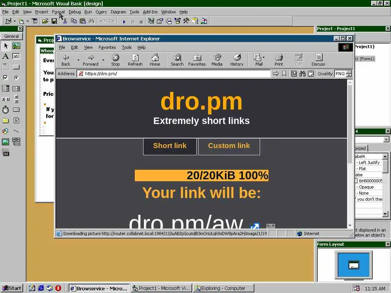The image size is (391, 293).
Task: Open the object dropdown in the Properties window
Action: tap(386, 140)
